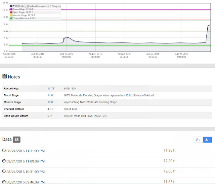Toggle the Channel Bottom green legend swatch
This screenshot has width=215, height=184.
[x=11, y=19]
